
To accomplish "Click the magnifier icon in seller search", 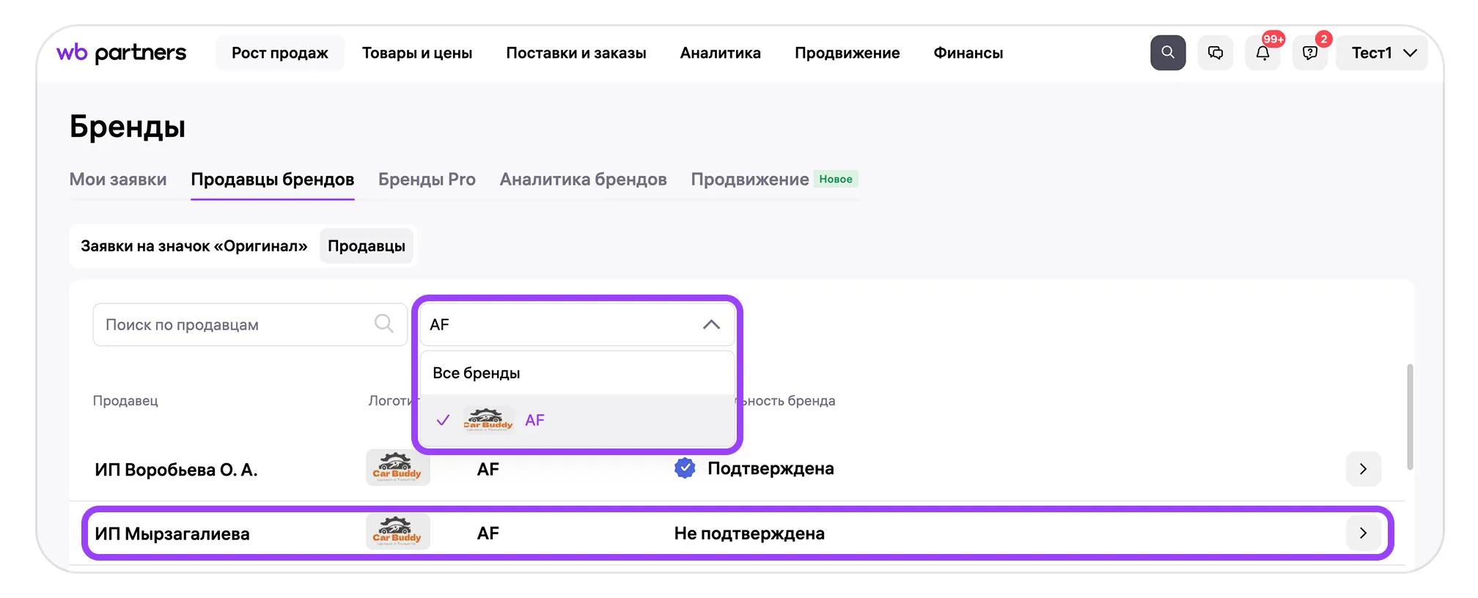I will pyautogui.click(x=383, y=323).
